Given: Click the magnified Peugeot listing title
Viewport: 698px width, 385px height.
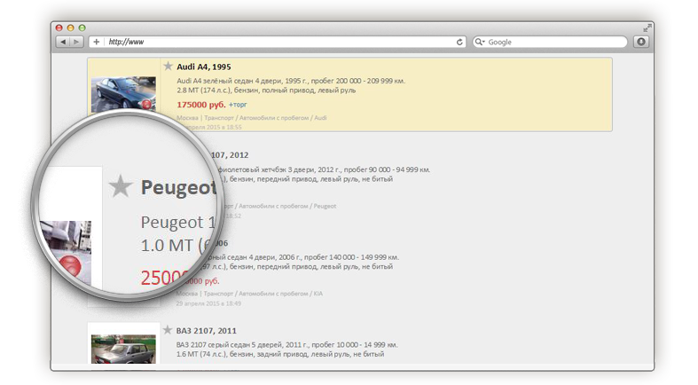Looking at the screenshot, I should click(x=178, y=188).
